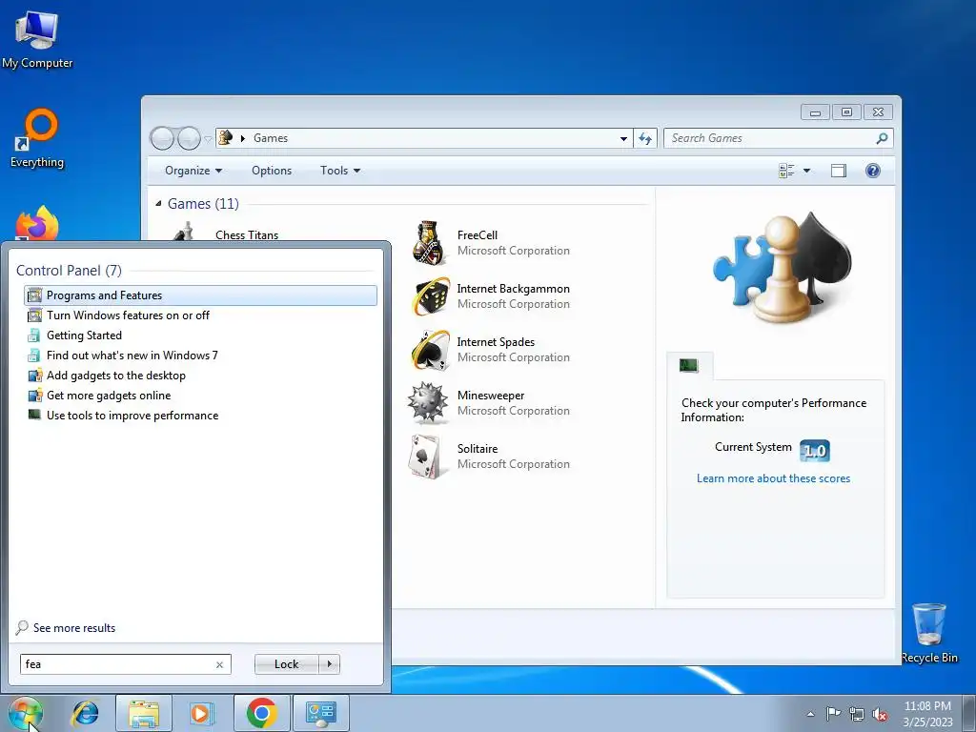Go back with the back navigation button
976x732 pixels.
click(x=162, y=138)
